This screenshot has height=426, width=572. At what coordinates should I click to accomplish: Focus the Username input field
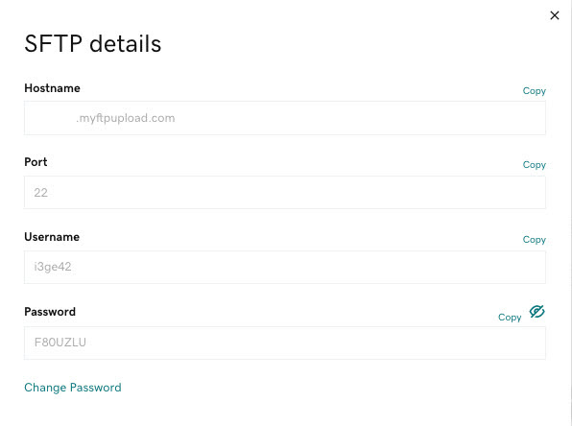285,267
